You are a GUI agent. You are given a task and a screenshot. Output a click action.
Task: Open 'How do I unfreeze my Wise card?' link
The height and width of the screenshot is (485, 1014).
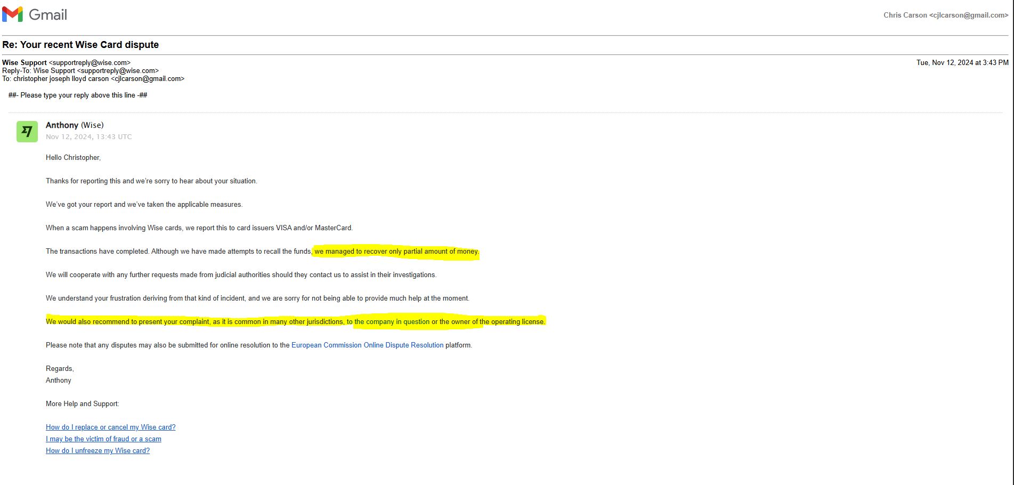click(98, 450)
